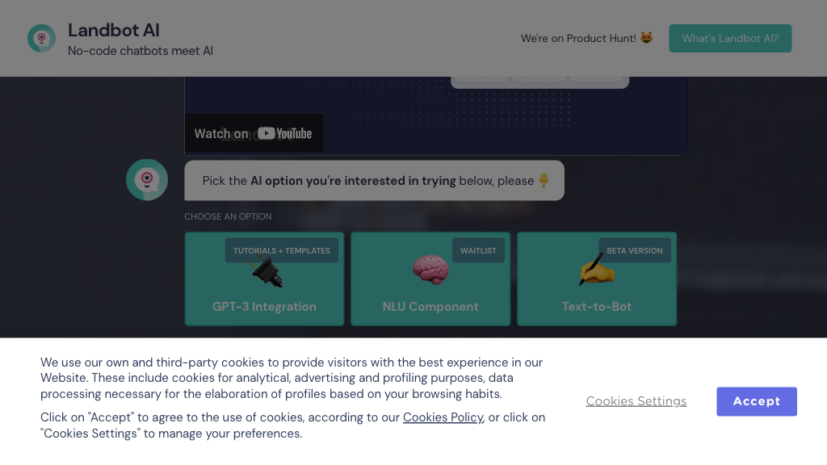The width and height of the screenshot is (827, 465).
Task: Click the pink brain icon
Action: click(430, 270)
